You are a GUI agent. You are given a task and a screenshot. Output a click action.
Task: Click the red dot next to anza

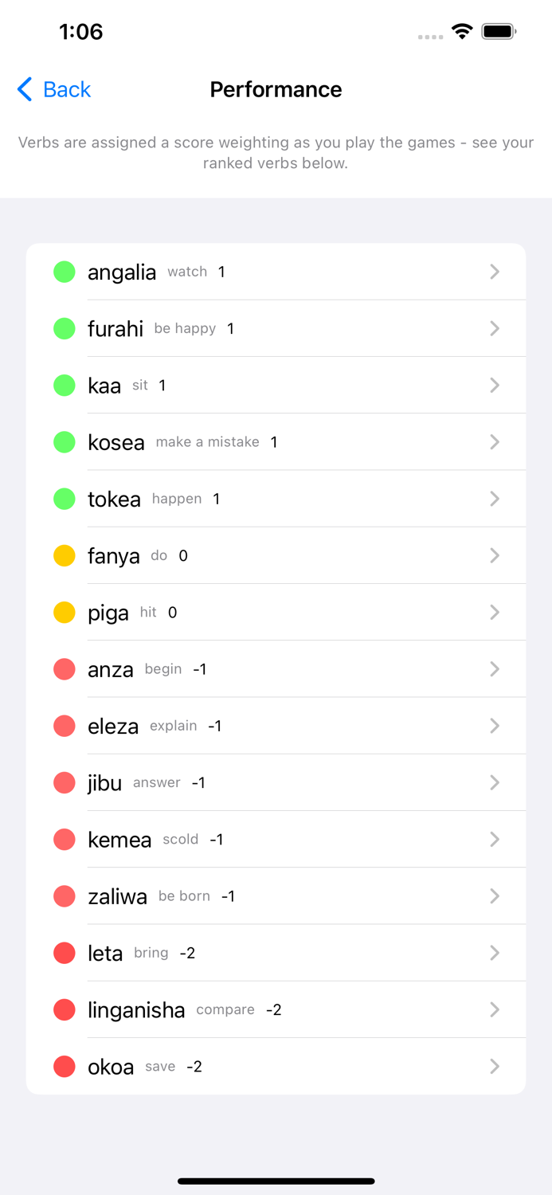pyautogui.click(x=64, y=668)
